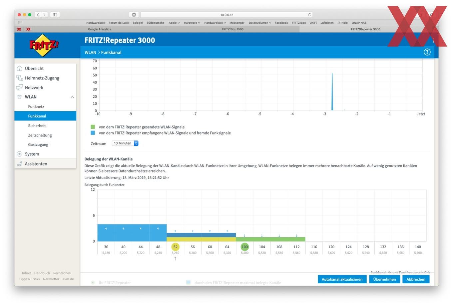Click the WLAN breadcrumb link
This screenshot has width=453, height=305.
90,52
